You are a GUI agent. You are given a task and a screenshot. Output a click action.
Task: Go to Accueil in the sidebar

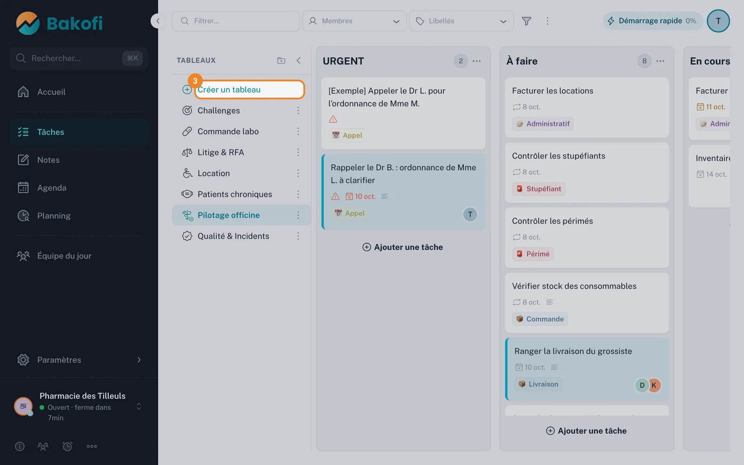(79, 92)
